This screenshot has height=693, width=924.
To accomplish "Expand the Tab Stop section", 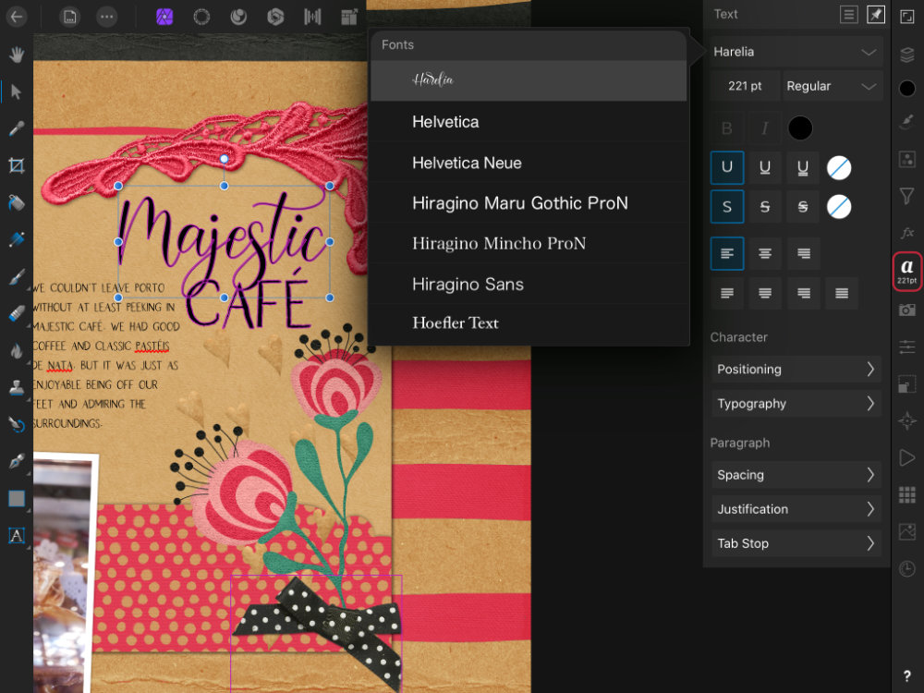I will 796,543.
